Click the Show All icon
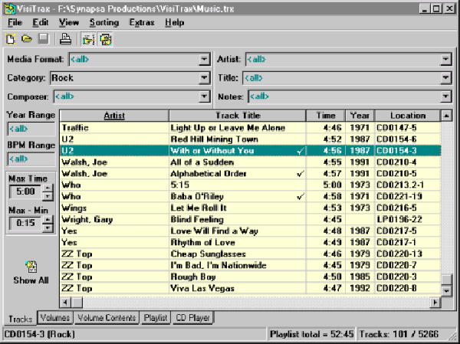This screenshot has height=344, width=460. click(x=31, y=267)
